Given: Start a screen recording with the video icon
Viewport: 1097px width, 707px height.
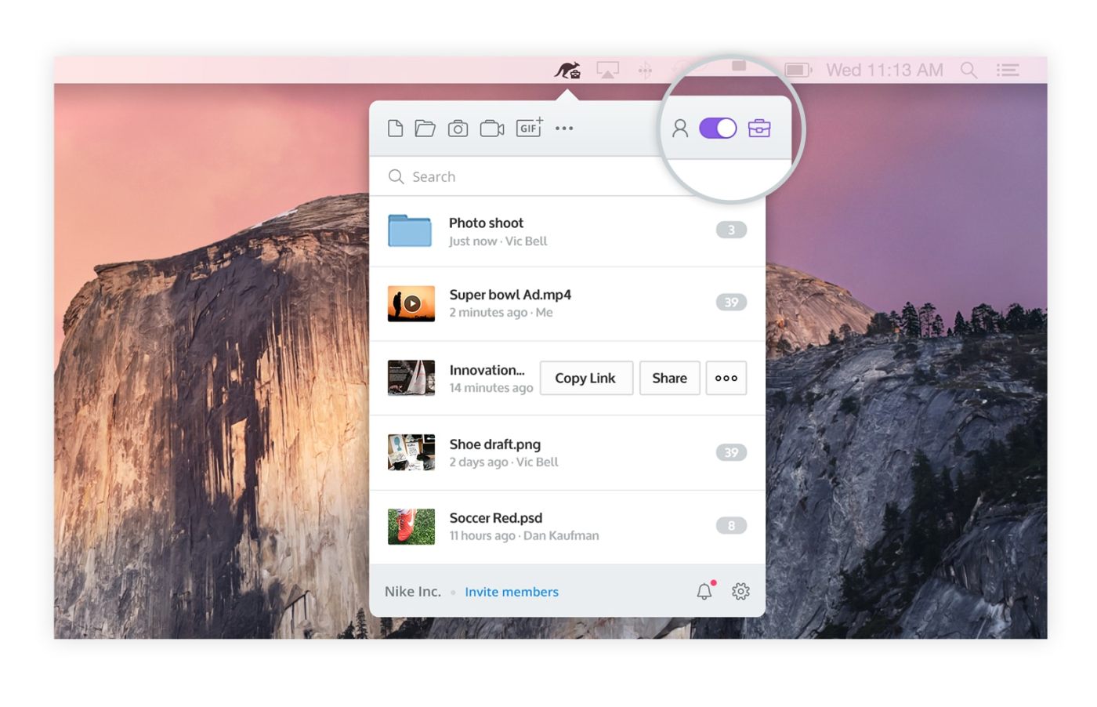Looking at the screenshot, I should point(491,128).
